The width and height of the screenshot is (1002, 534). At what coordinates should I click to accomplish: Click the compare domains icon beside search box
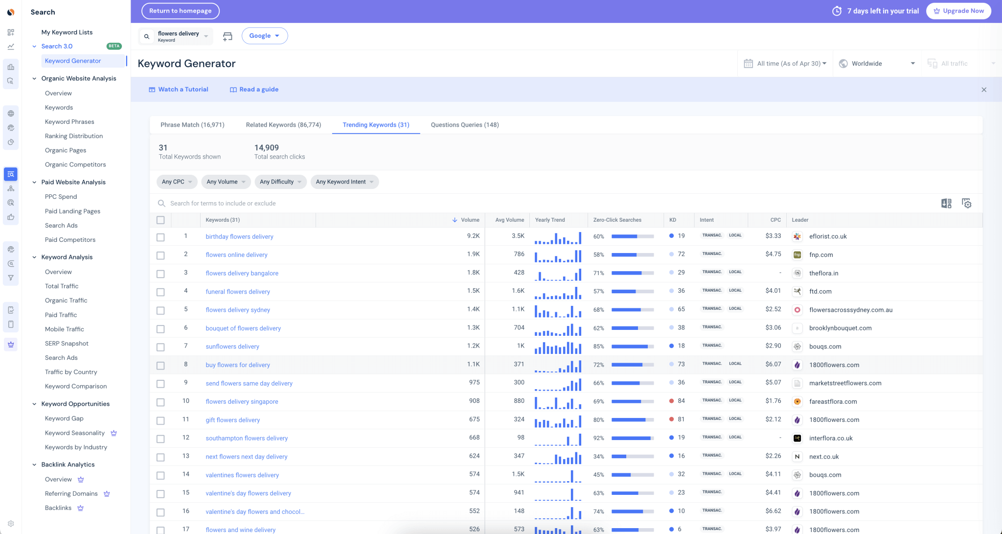pyautogui.click(x=227, y=35)
